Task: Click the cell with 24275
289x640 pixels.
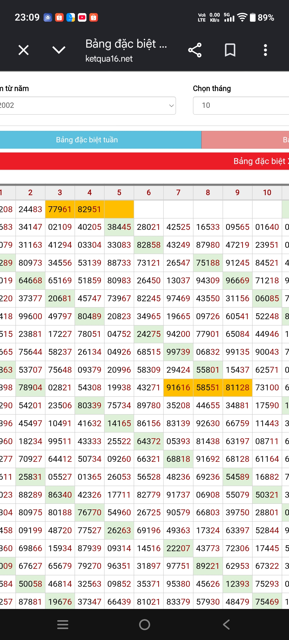Action: click(149, 334)
